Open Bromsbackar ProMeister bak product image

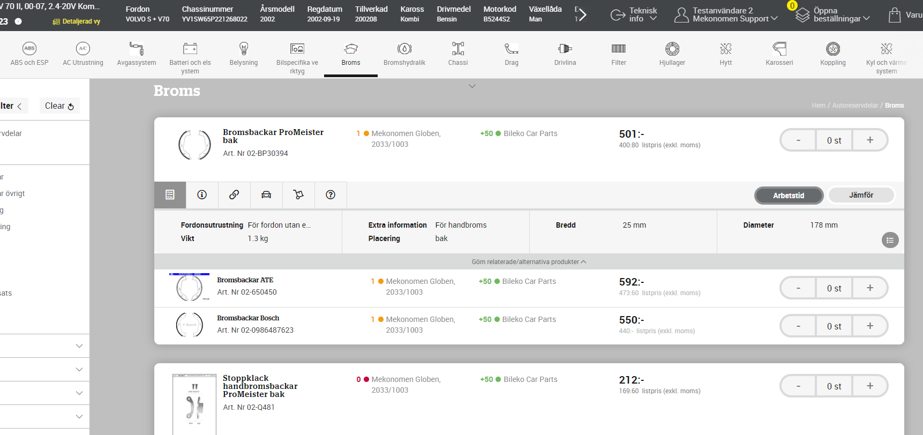[194, 145]
